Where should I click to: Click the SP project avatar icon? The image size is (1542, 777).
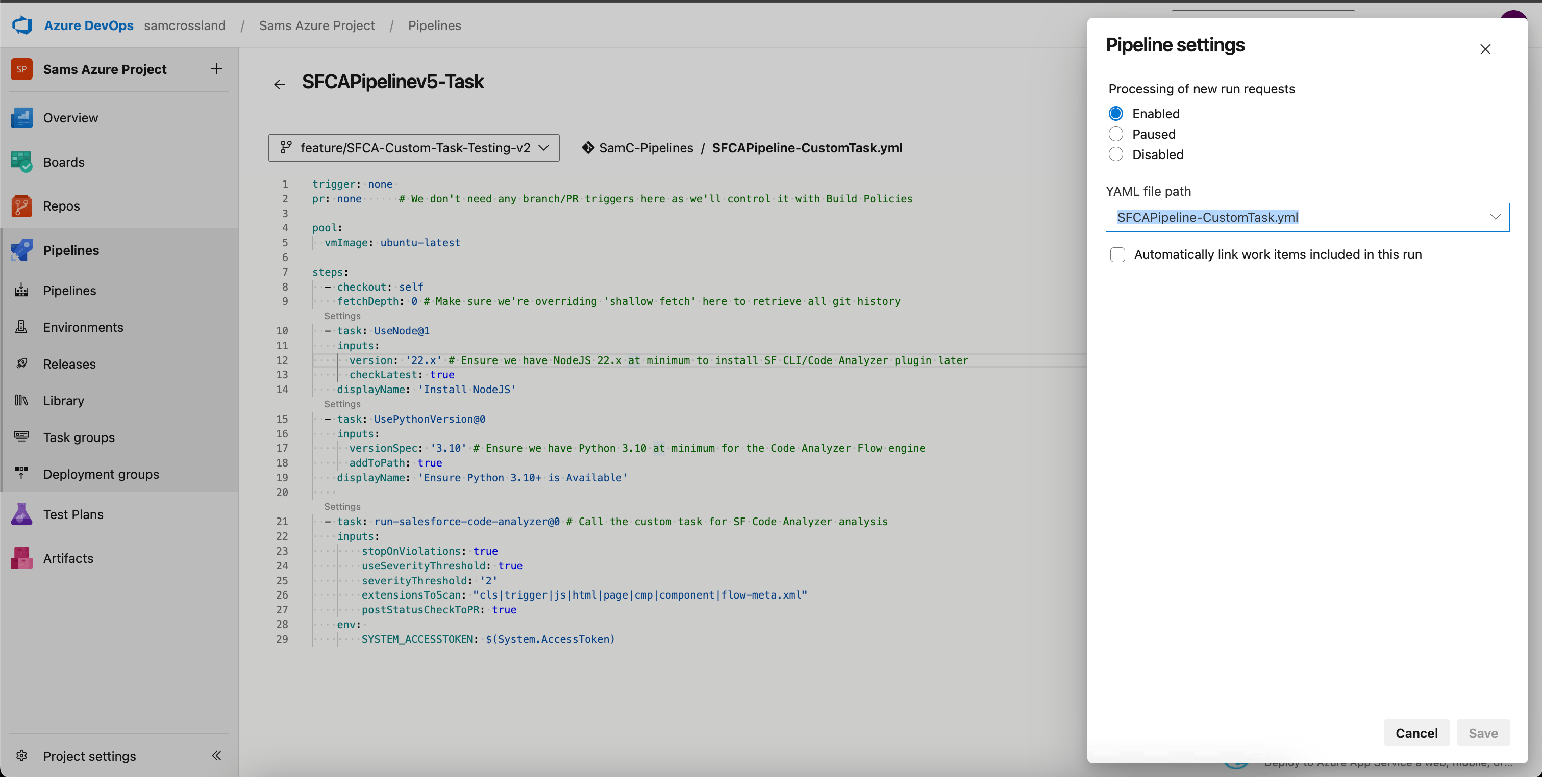(x=21, y=69)
